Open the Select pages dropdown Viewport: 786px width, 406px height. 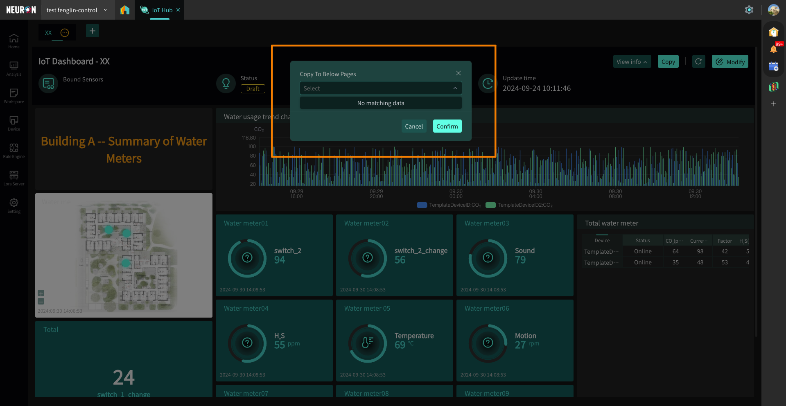381,88
